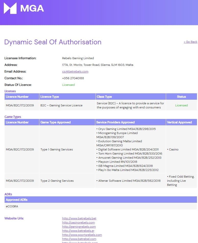Viewport: 198px width, 243px height.
Task: Click the Game Type Approved column header
Action: point(67,122)
